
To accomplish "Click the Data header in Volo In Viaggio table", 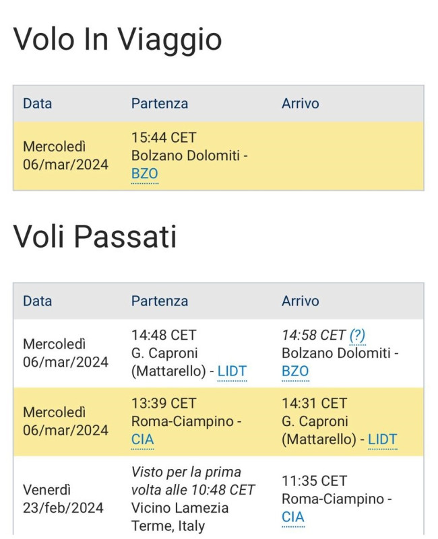I will pyautogui.click(x=37, y=104).
